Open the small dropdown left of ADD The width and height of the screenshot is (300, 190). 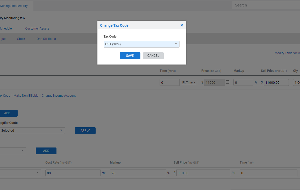(13, 151)
